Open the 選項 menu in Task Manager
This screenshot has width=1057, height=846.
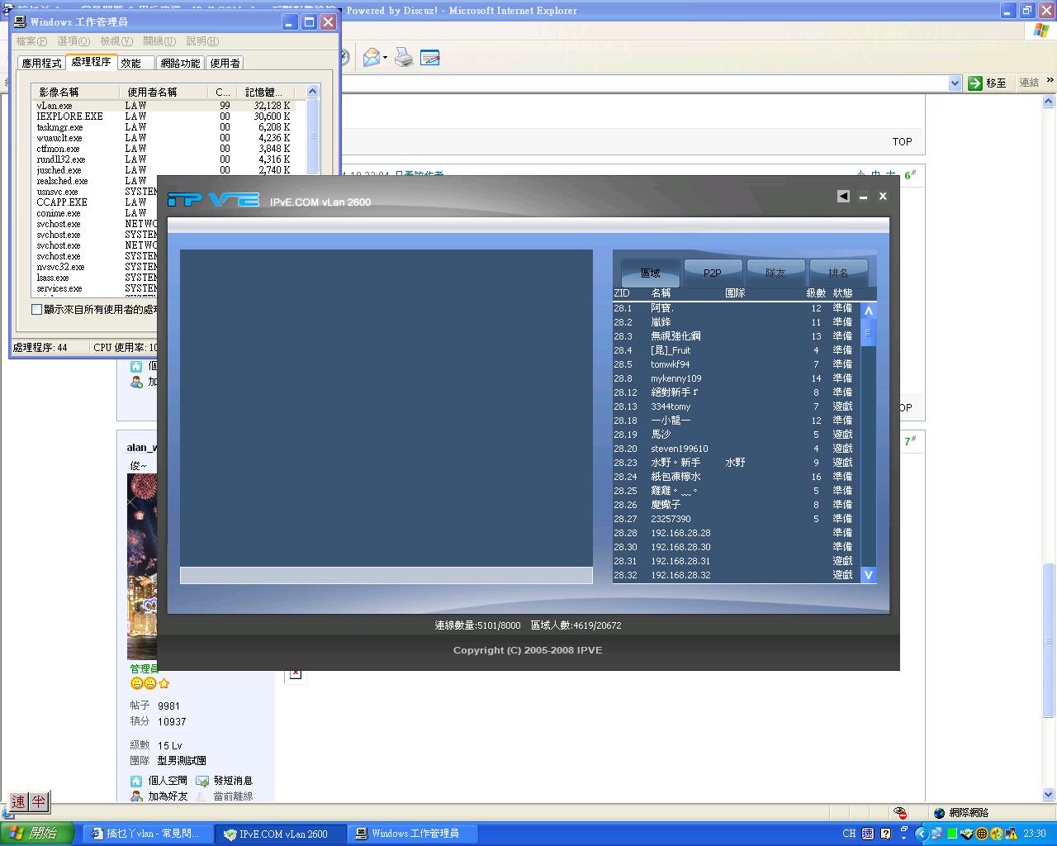(x=73, y=41)
